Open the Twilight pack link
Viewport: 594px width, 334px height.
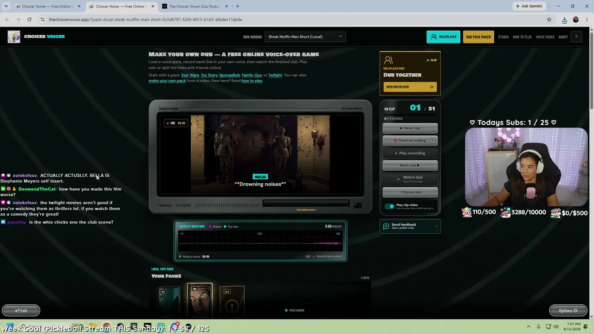coord(275,75)
